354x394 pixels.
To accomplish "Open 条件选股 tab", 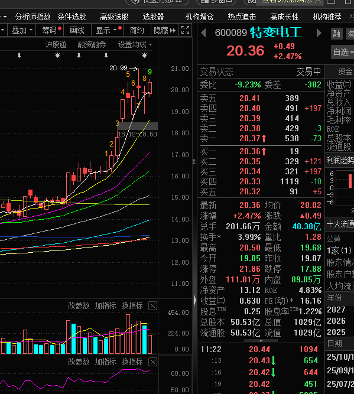I will click(x=72, y=17).
